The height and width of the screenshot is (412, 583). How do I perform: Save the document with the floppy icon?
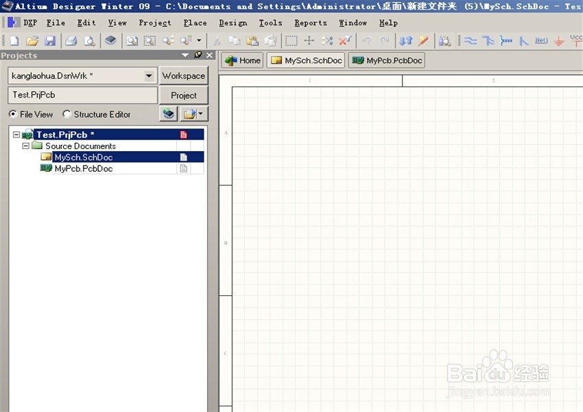click(x=50, y=41)
